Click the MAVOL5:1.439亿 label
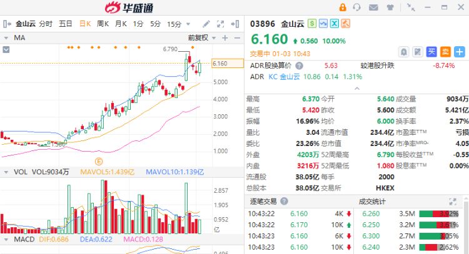The width and height of the screenshot is (469, 254). pyautogui.click(x=108, y=172)
